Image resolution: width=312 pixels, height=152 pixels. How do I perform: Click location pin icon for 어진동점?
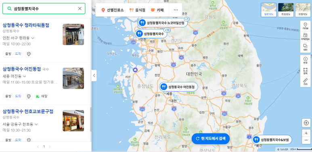pos(29,96)
